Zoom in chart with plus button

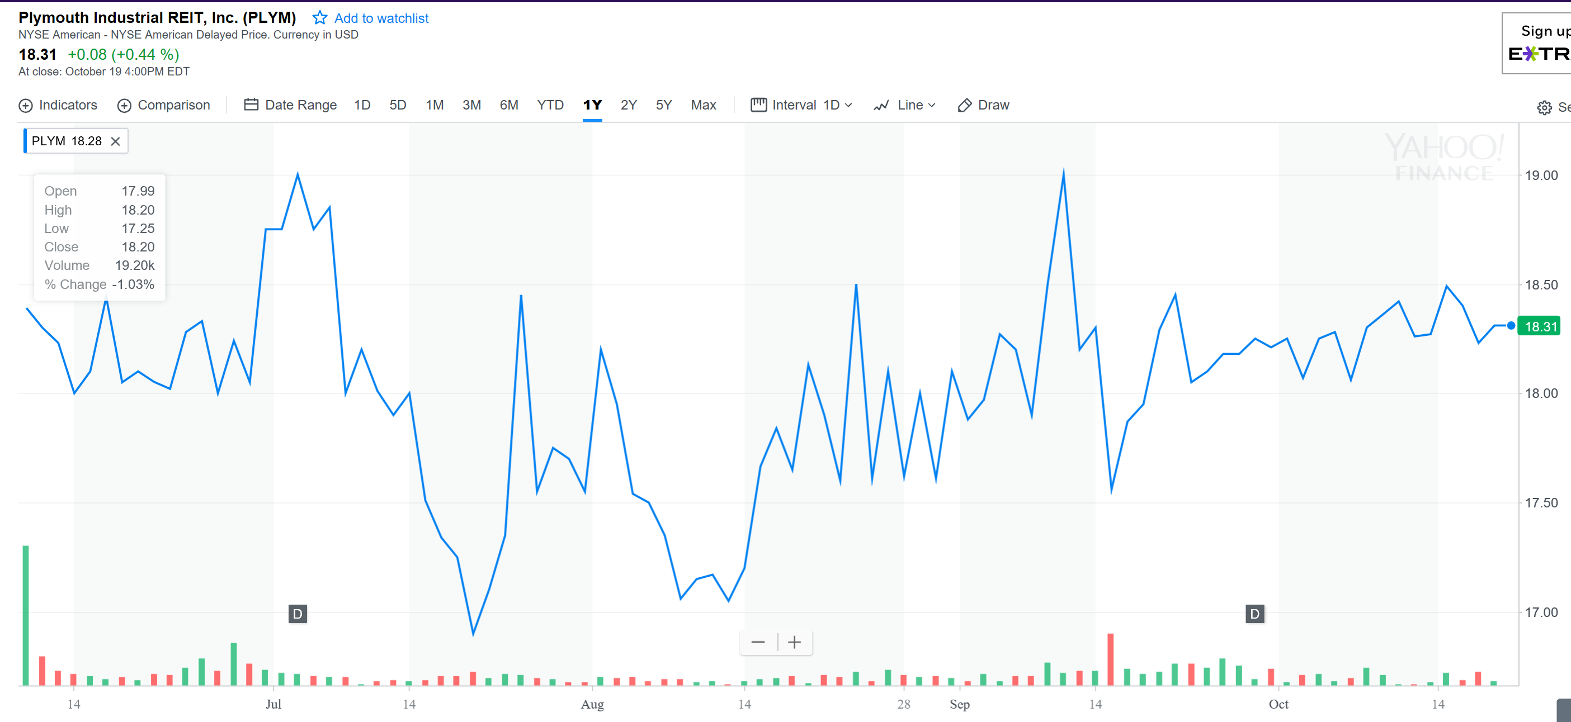(x=794, y=642)
